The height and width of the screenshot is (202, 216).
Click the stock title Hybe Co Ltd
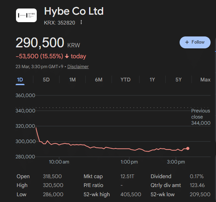74,11
